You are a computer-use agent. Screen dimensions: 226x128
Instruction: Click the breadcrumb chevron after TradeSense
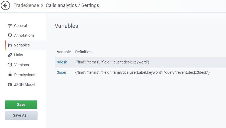pyautogui.click(x=42, y=5)
